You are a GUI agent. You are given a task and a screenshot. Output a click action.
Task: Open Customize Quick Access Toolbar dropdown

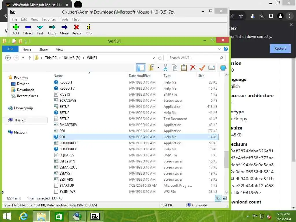(26, 41)
